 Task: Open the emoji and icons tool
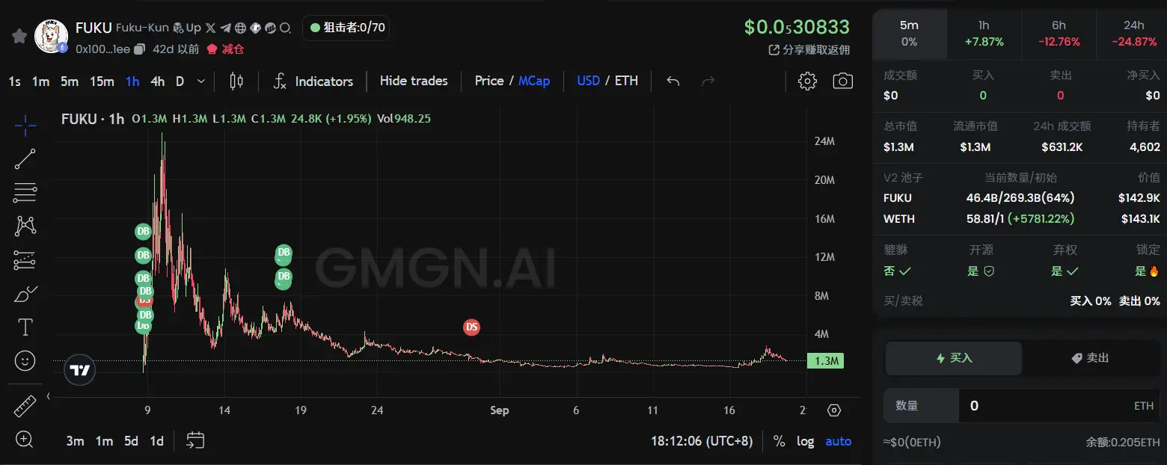coord(25,361)
